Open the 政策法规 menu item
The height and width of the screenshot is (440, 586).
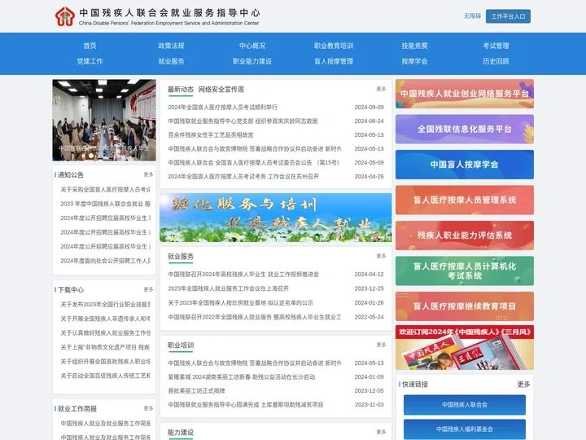click(171, 46)
